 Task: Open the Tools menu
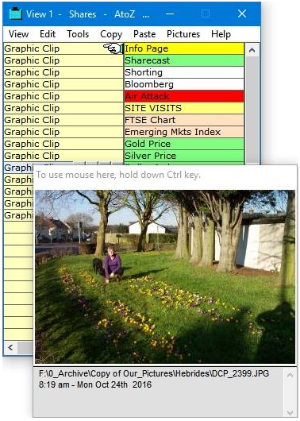point(78,34)
